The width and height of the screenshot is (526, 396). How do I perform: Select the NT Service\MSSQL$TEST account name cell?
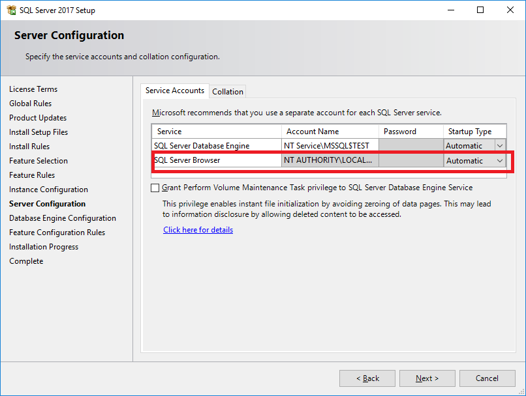point(330,146)
